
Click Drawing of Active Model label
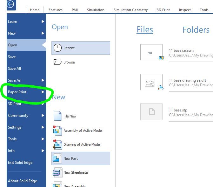82,144
